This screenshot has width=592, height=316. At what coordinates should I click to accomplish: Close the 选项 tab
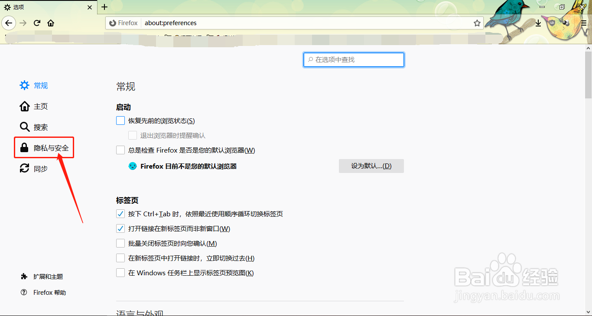90,7
